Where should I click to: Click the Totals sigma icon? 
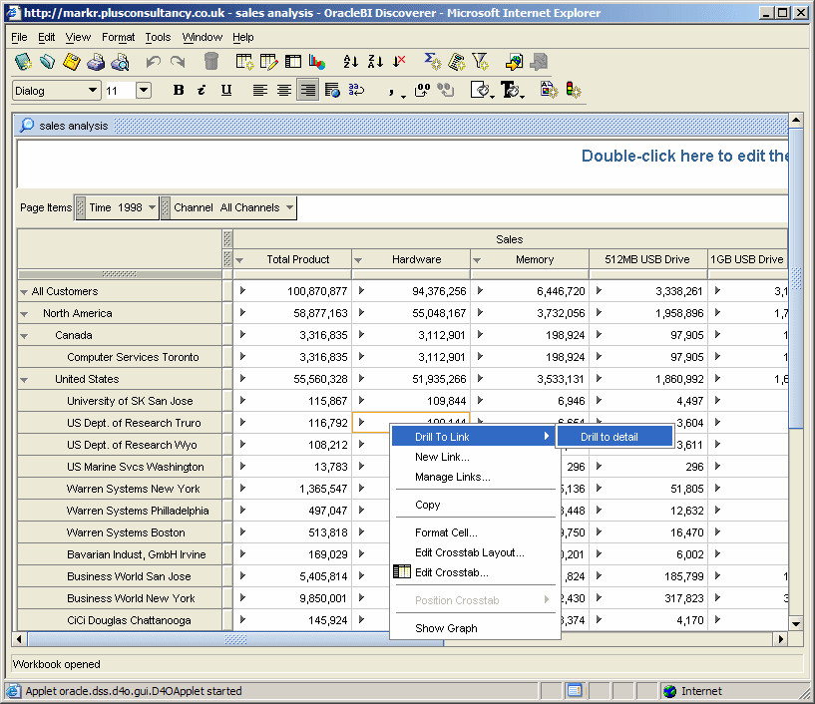point(432,62)
